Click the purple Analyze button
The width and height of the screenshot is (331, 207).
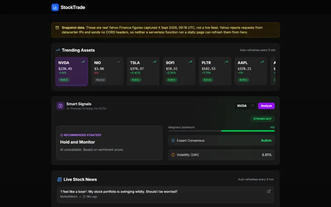click(266, 106)
